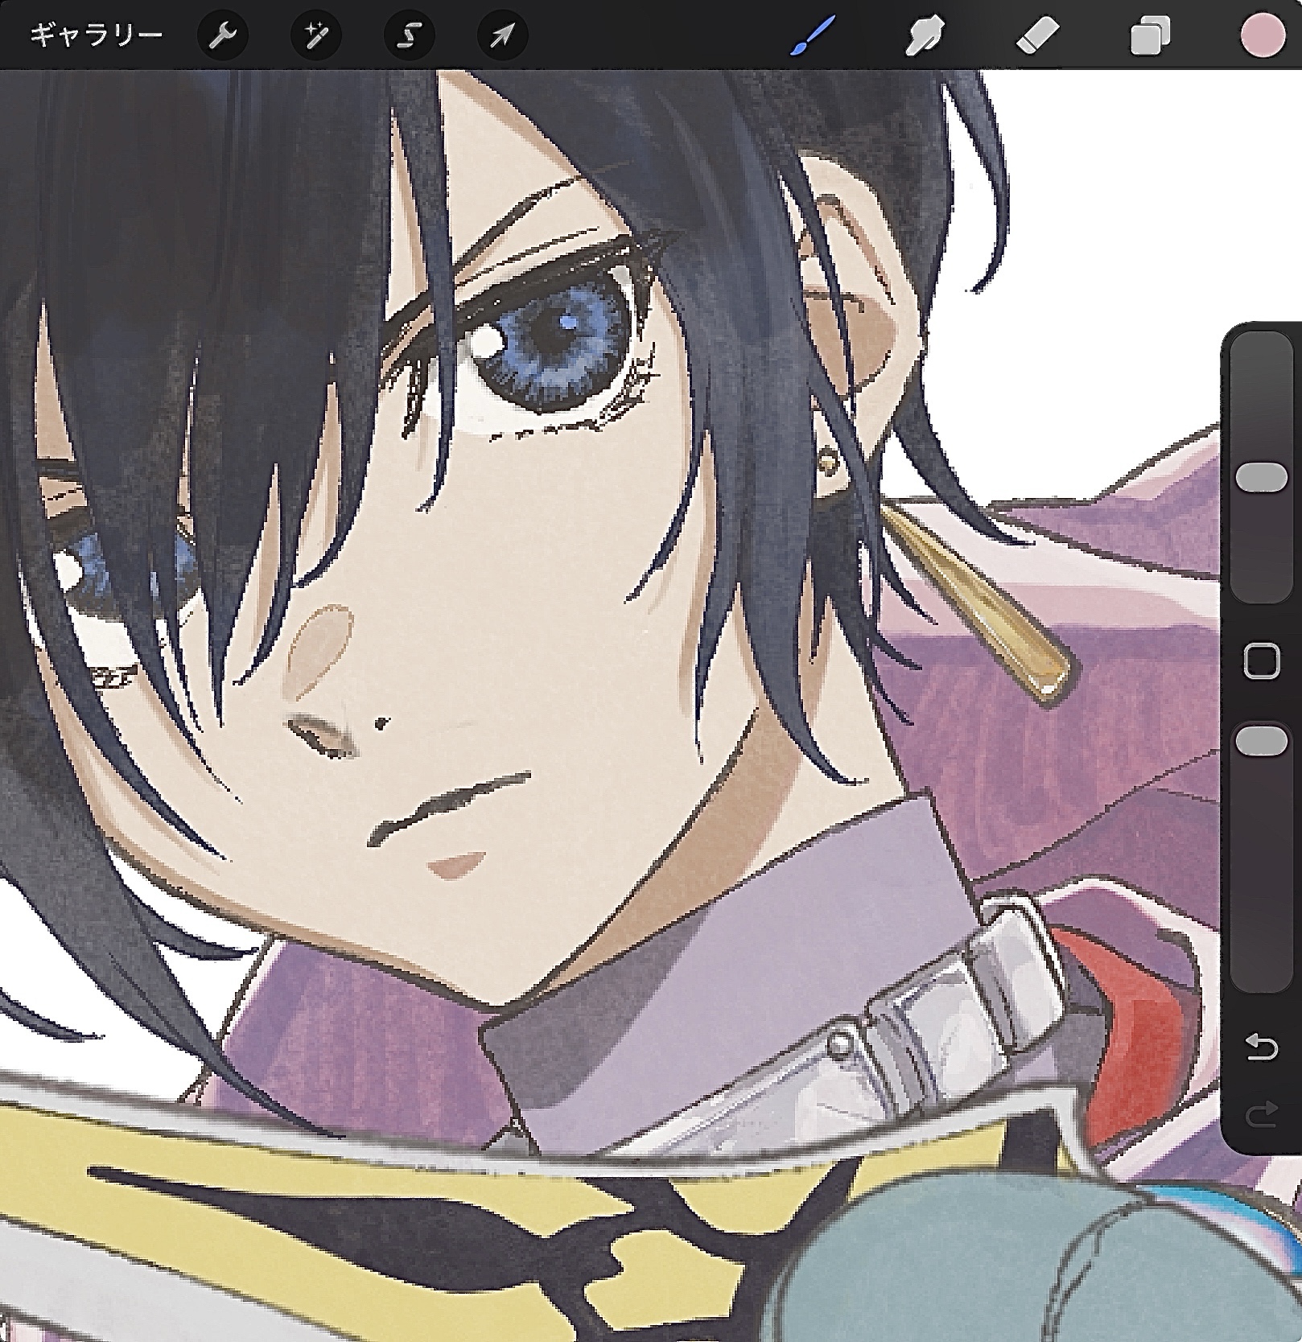Select the Eraser tool
1302x1342 pixels.
click(1036, 35)
